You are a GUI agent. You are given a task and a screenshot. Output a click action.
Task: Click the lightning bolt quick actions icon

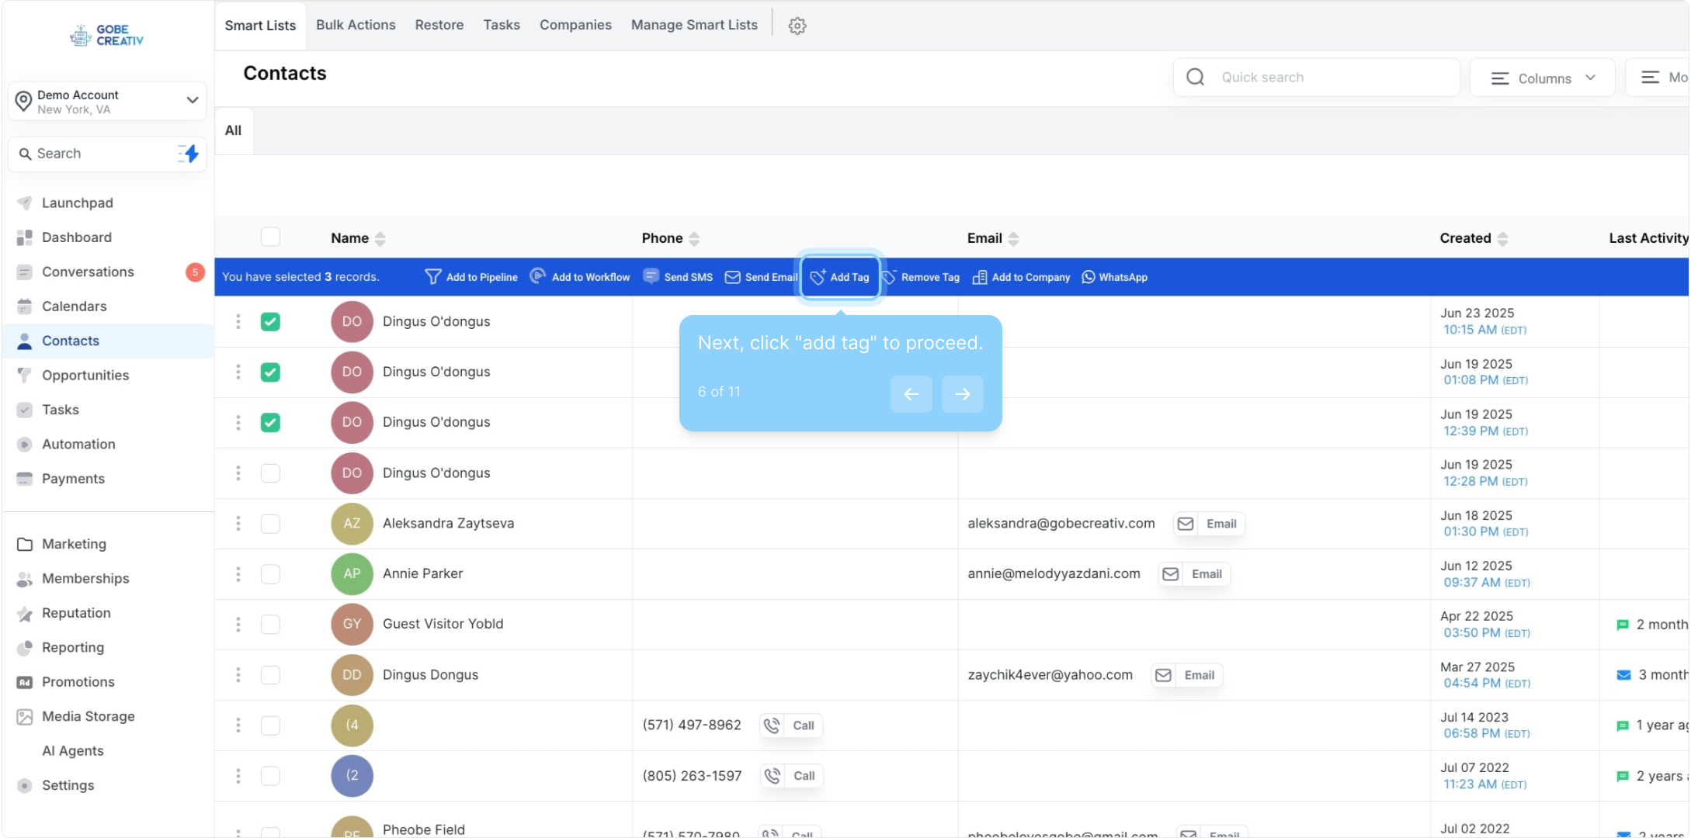tap(189, 154)
